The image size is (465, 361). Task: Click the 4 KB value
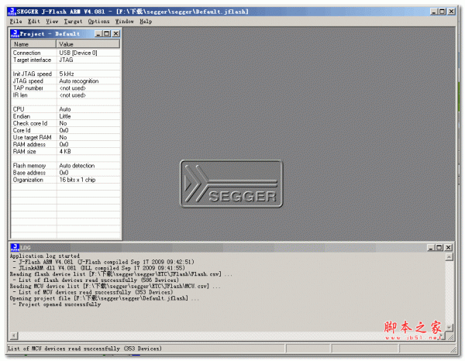pyautogui.click(x=65, y=152)
